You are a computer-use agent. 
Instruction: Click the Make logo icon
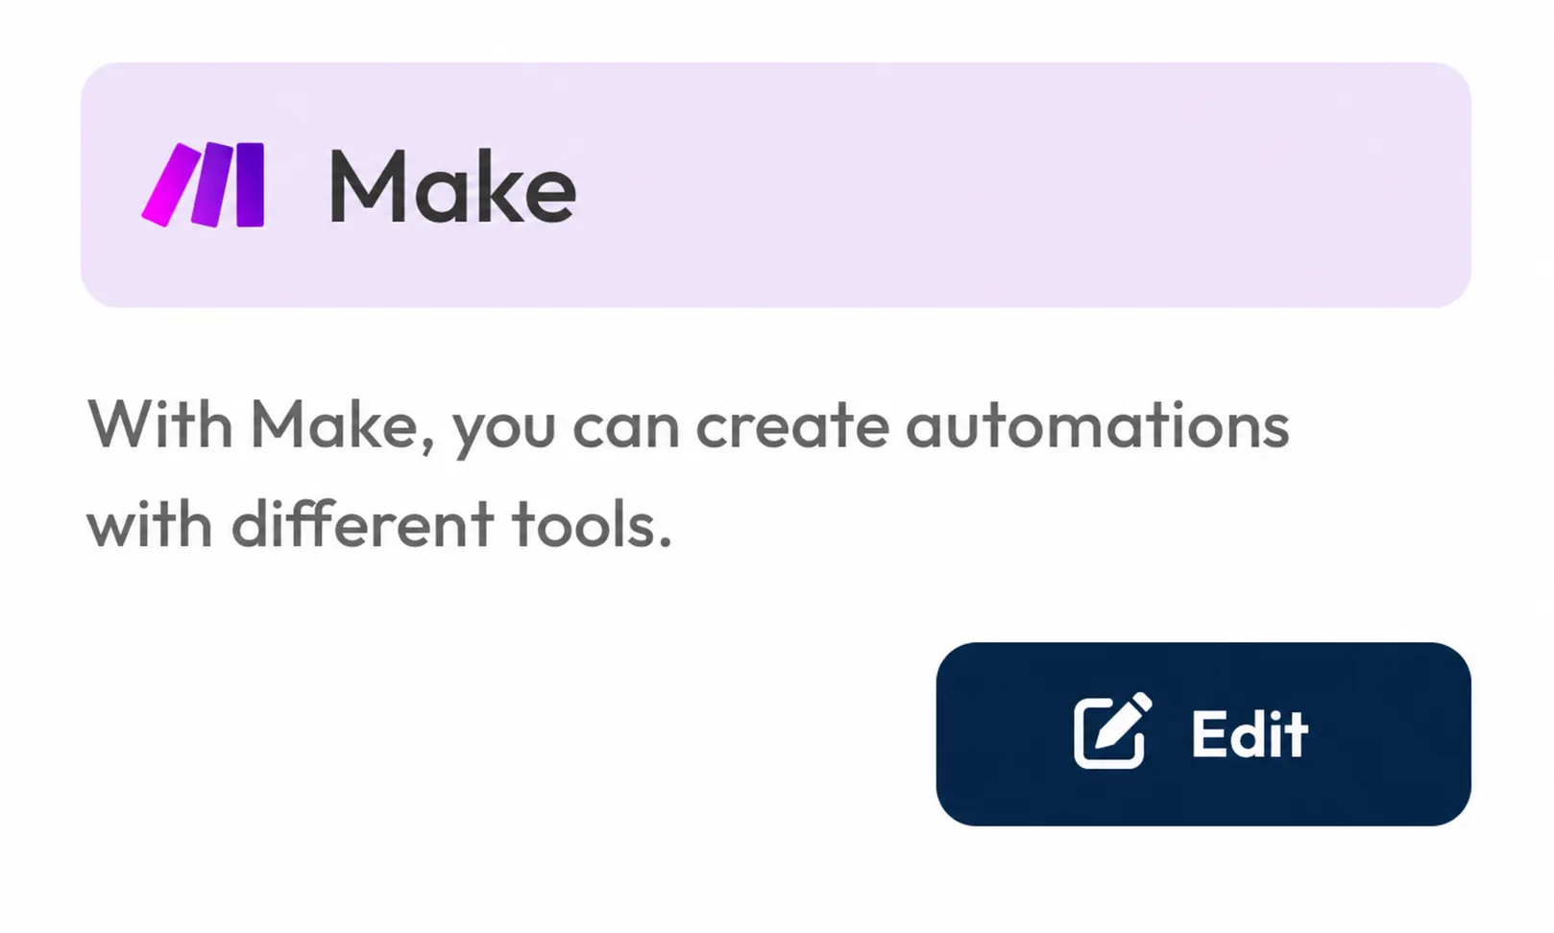[203, 185]
